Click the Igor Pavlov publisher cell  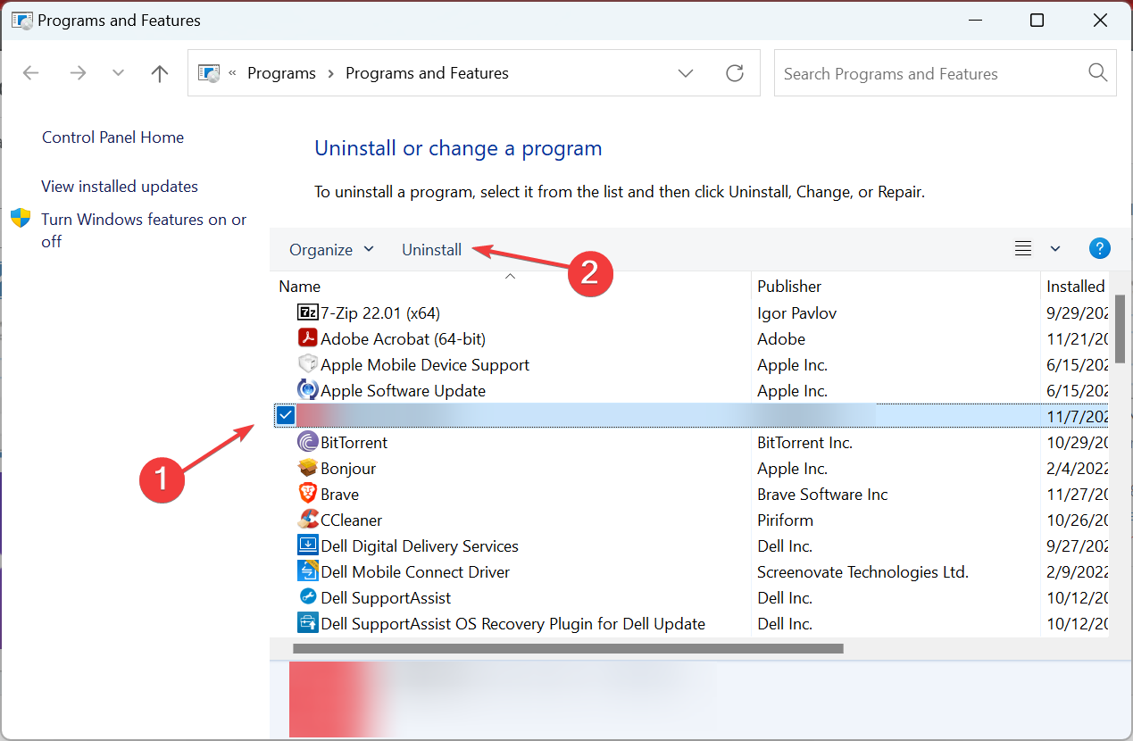tap(796, 312)
